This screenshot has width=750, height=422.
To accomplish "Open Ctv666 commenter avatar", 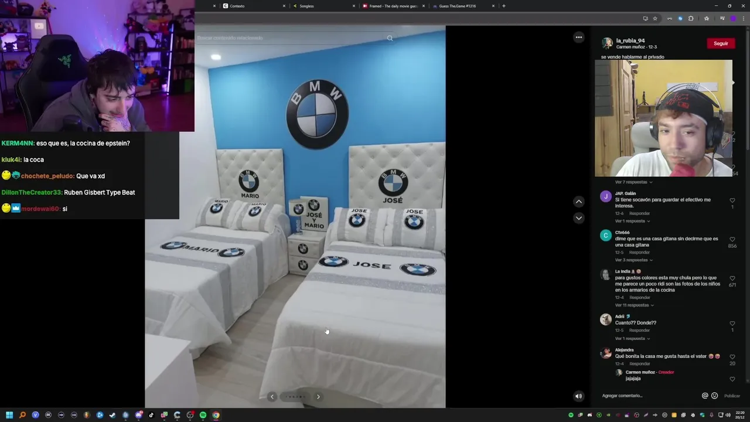I will [606, 236].
